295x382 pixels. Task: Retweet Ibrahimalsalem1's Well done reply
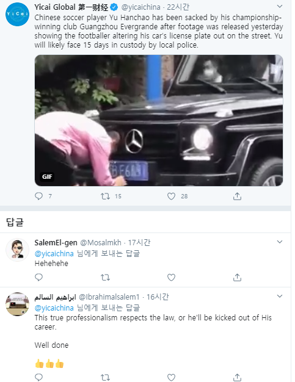(x=105, y=377)
